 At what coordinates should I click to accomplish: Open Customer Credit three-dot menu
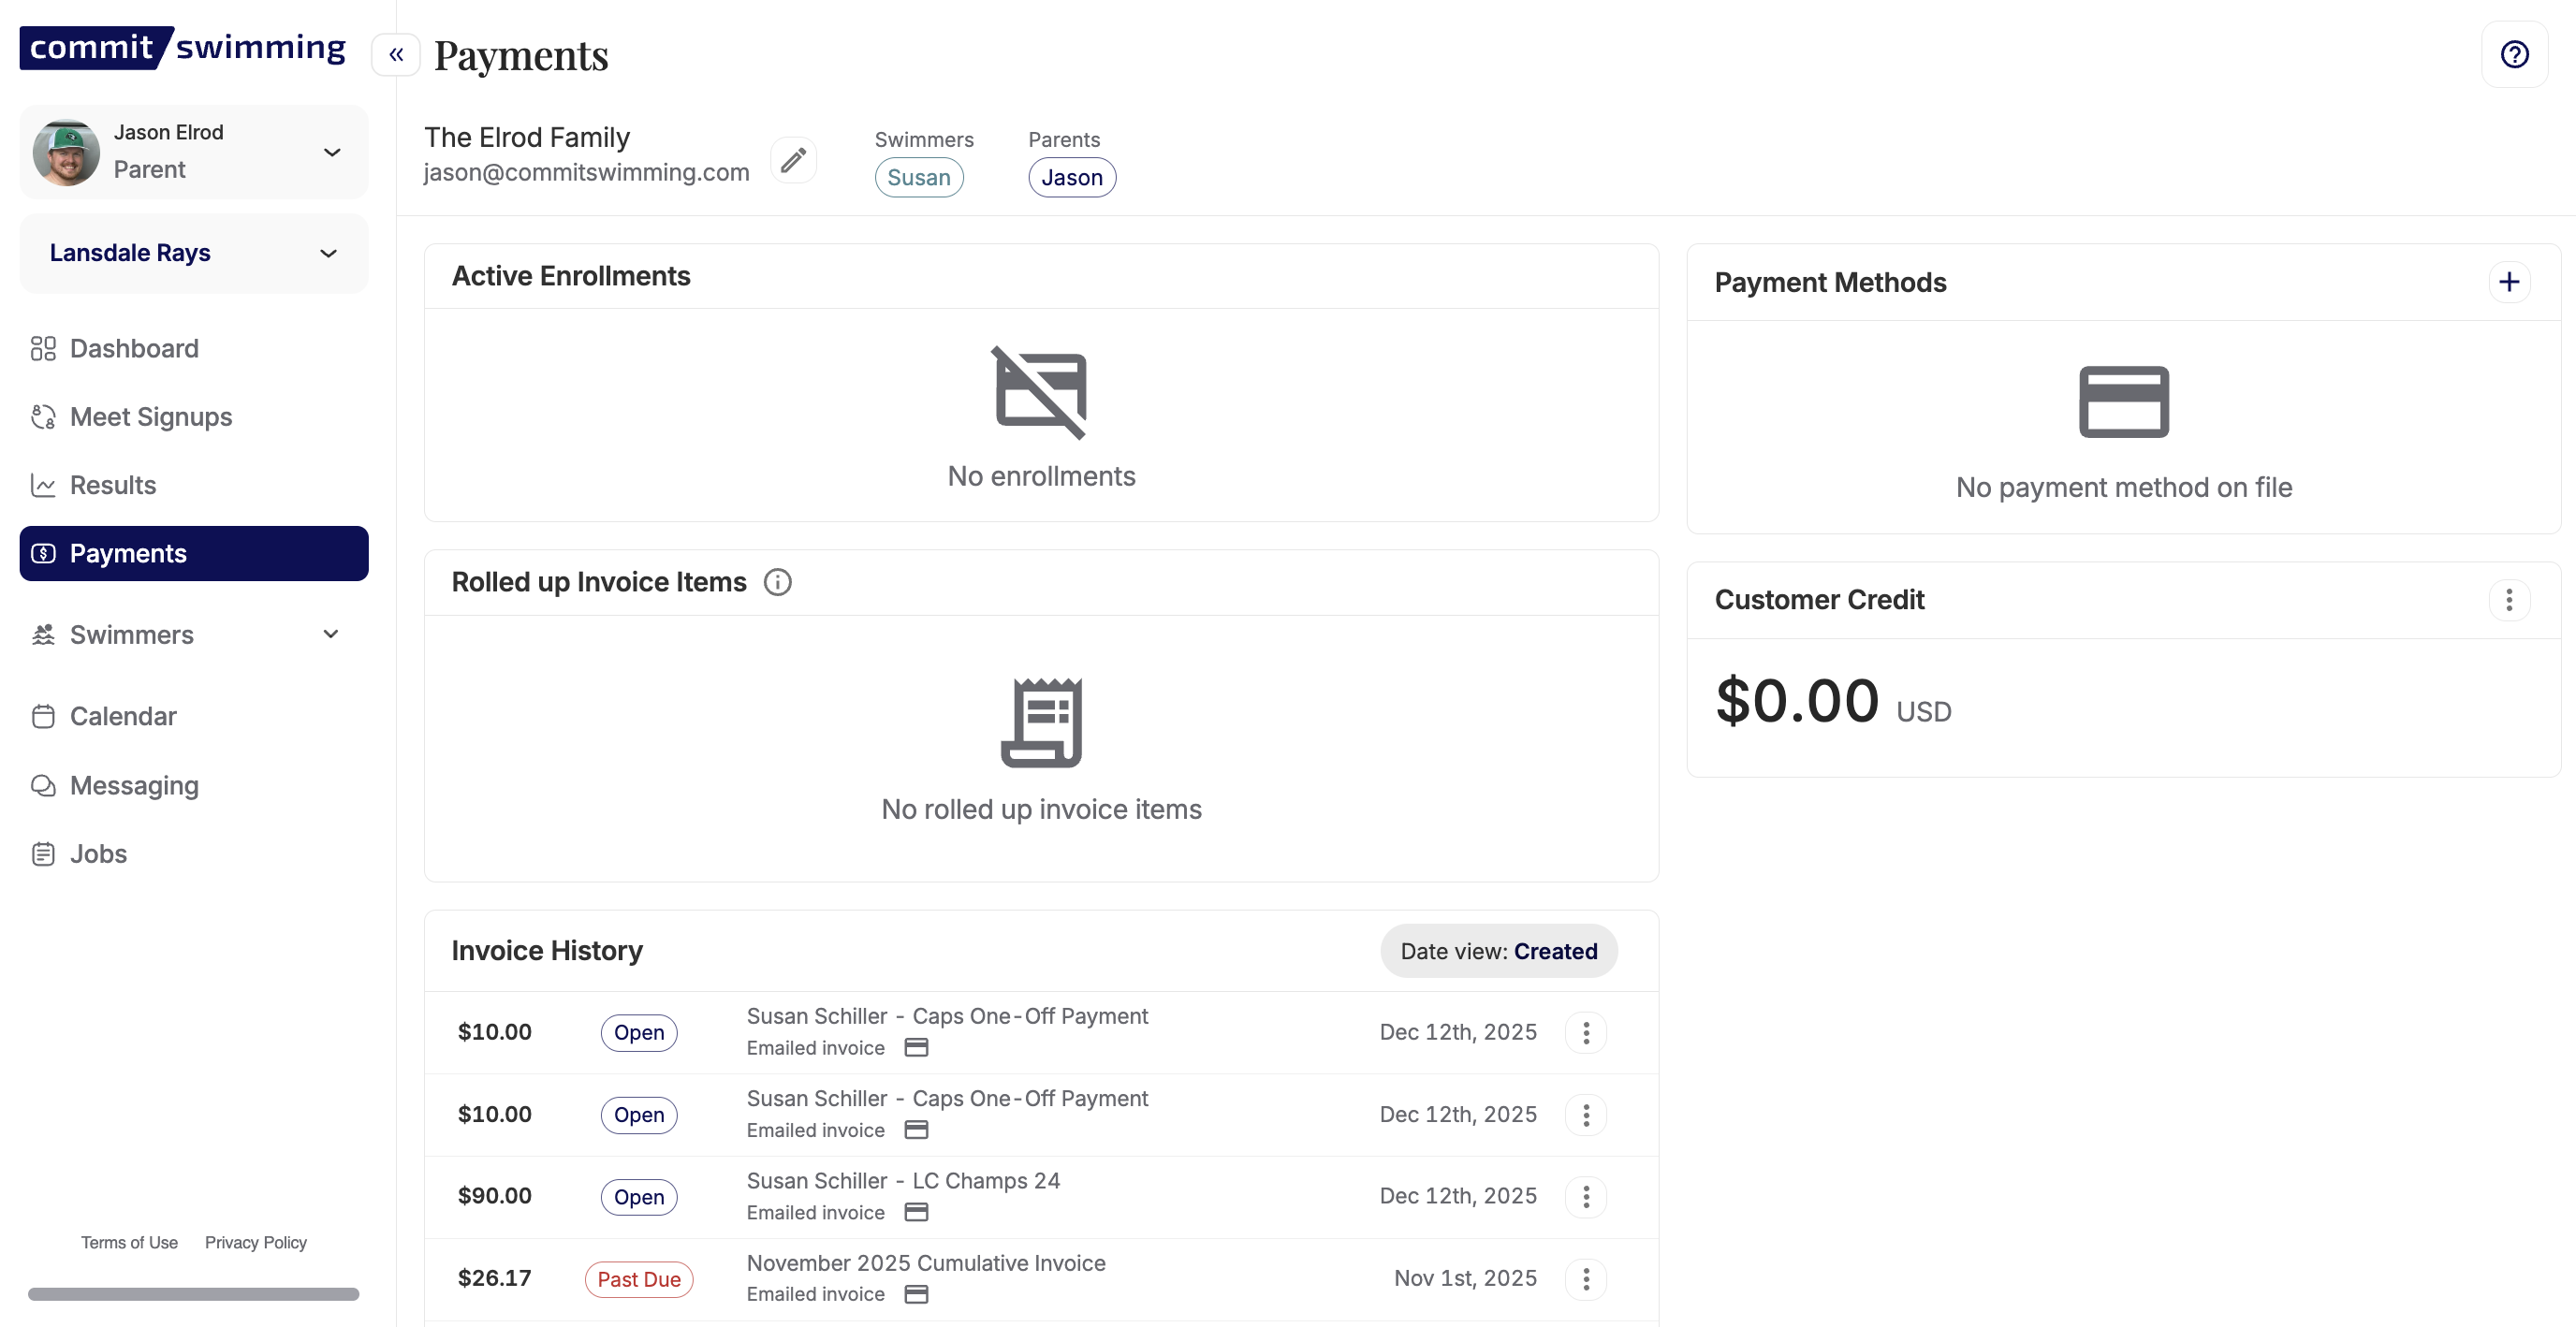click(2508, 600)
